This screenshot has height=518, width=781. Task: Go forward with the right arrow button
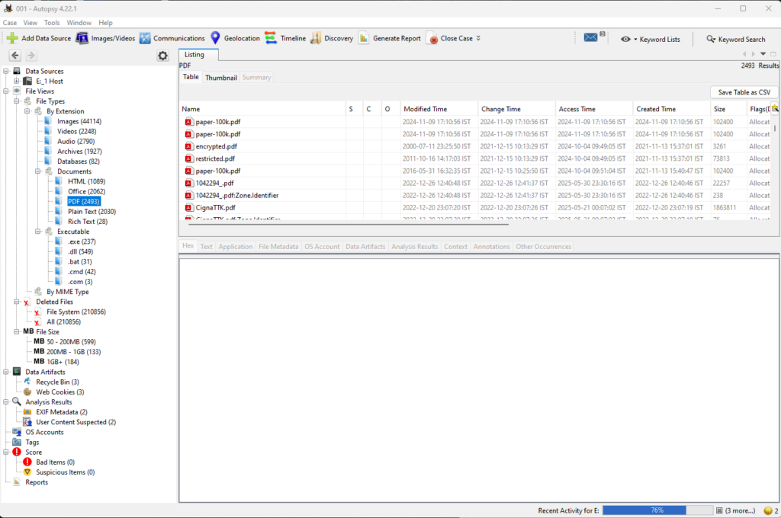point(31,56)
